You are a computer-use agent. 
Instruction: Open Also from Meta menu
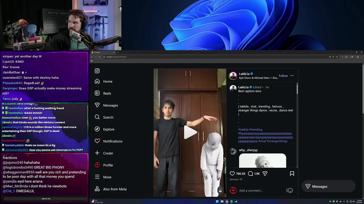point(111,189)
